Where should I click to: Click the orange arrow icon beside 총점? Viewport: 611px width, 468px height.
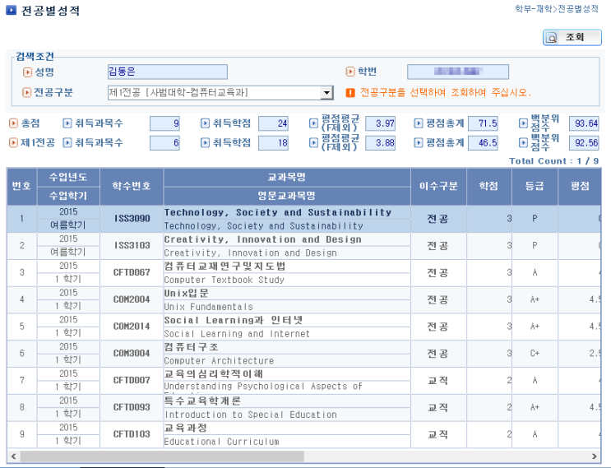[13, 123]
